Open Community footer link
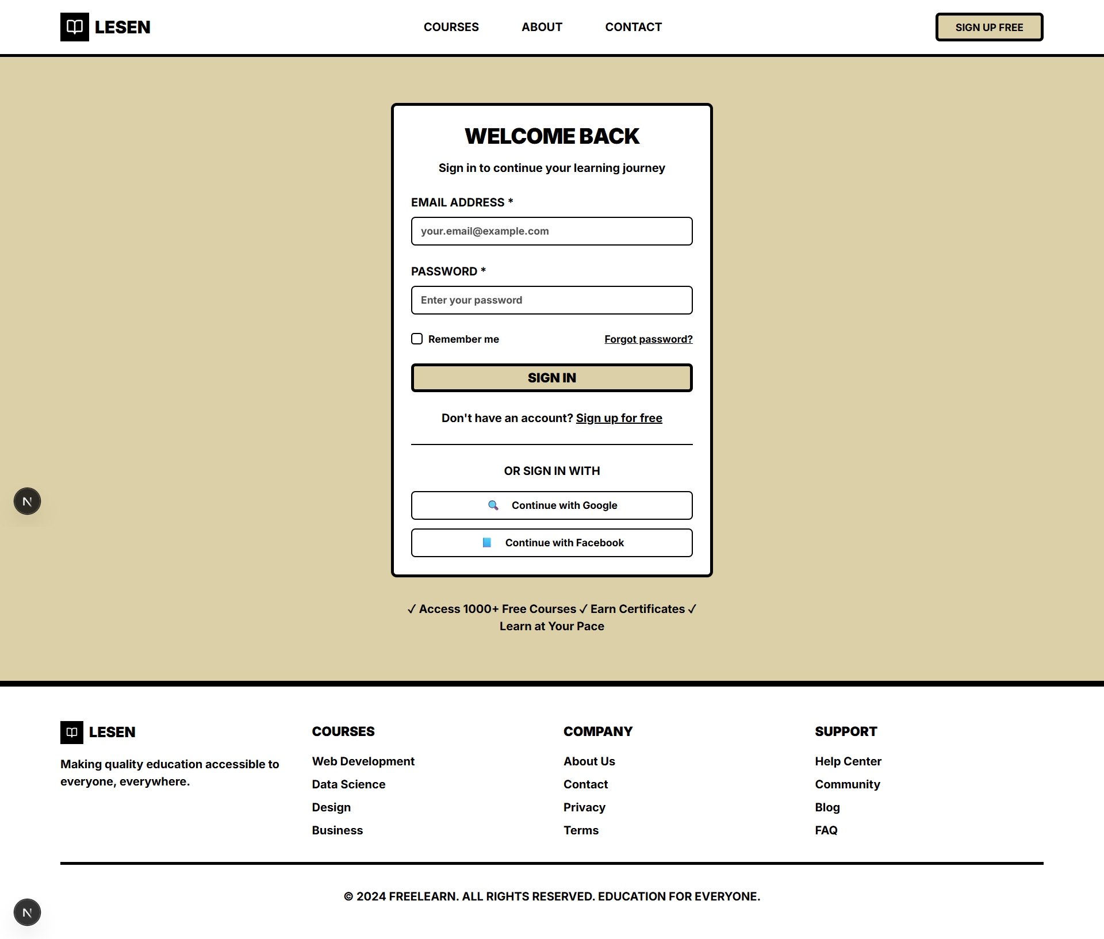 click(x=848, y=784)
